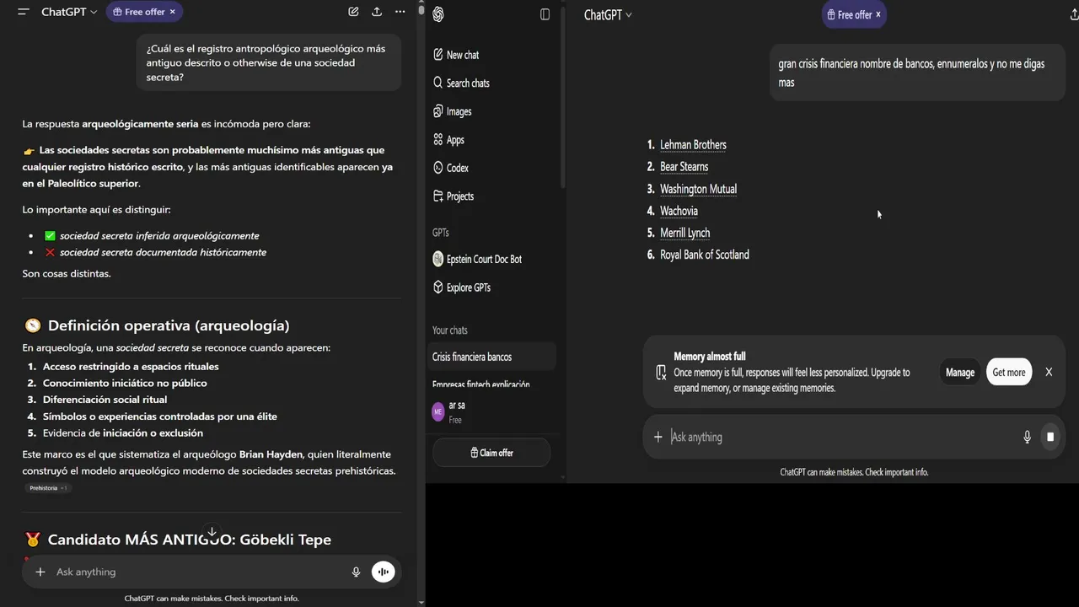Click the share icon in left chat header

pos(377,12)
